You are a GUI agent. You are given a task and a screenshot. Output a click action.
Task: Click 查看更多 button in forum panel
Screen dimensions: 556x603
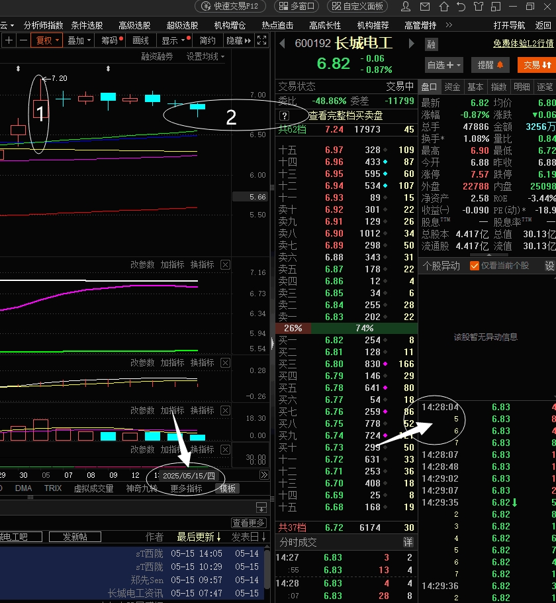(249, 523)
